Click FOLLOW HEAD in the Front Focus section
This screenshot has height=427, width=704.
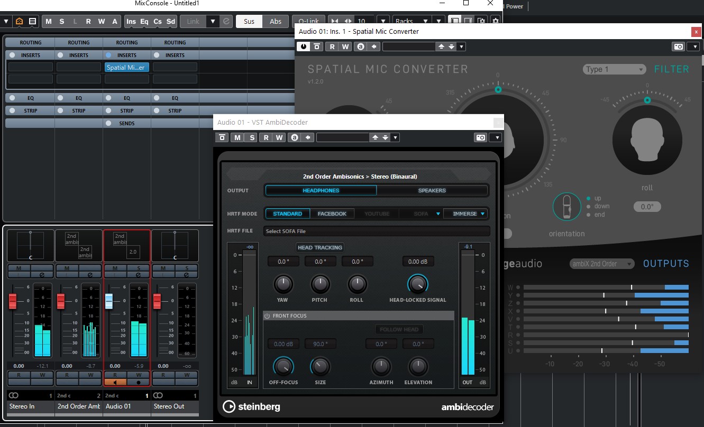point(399,329)
